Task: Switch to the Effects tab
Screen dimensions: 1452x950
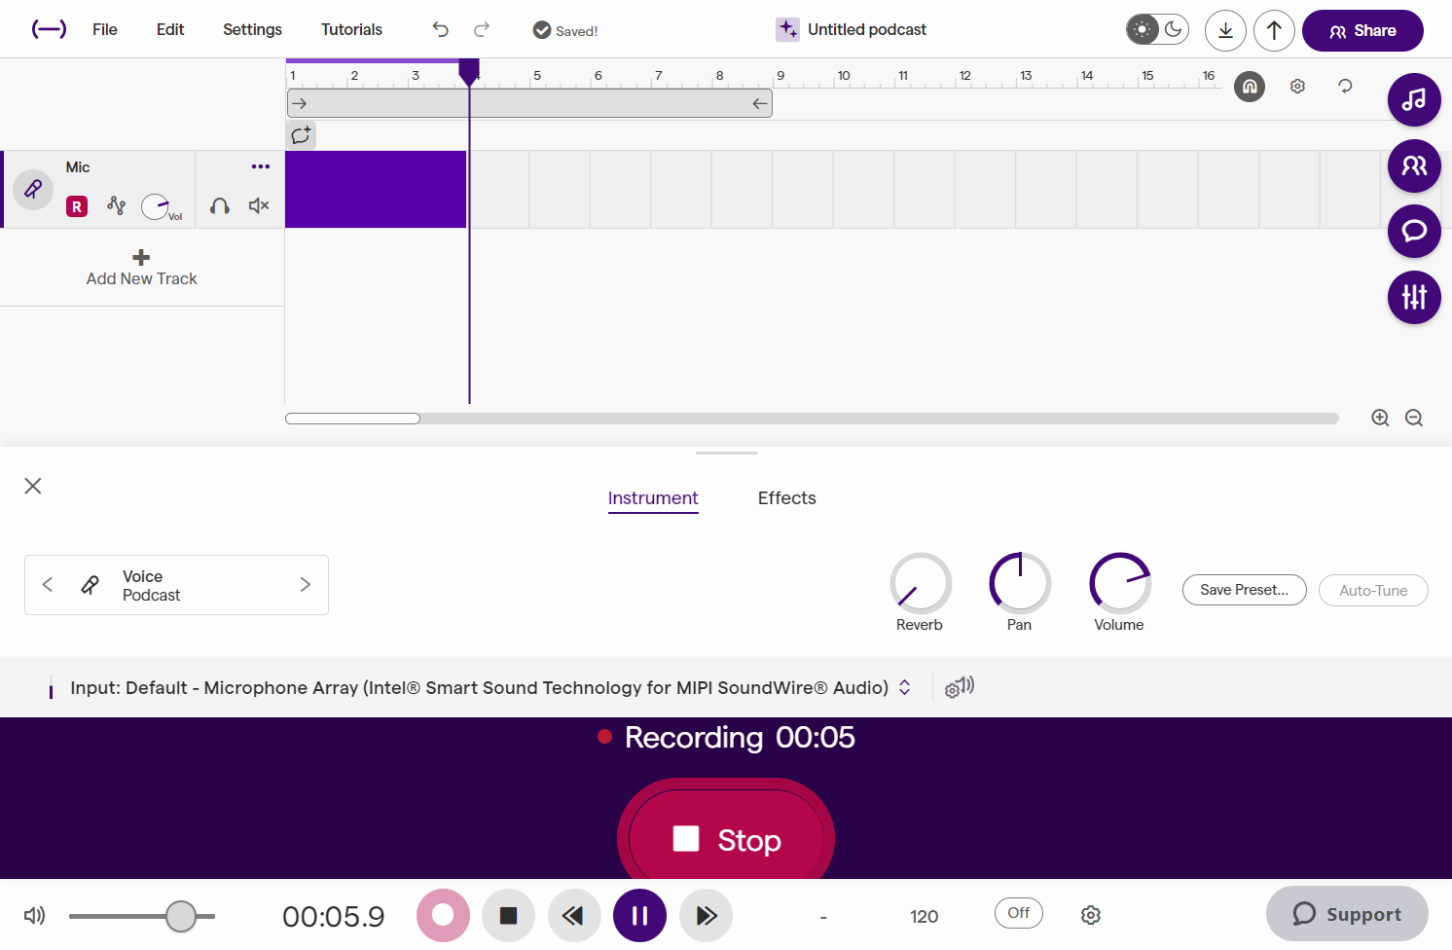Action: pos(787,498)
